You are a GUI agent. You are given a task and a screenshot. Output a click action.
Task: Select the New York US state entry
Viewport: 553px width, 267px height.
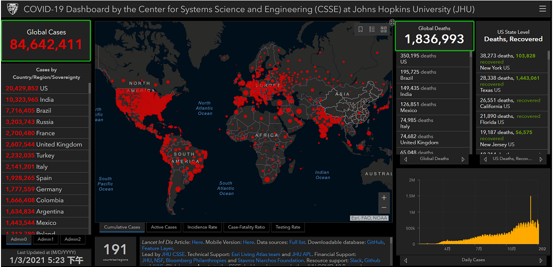pos(512,62)
